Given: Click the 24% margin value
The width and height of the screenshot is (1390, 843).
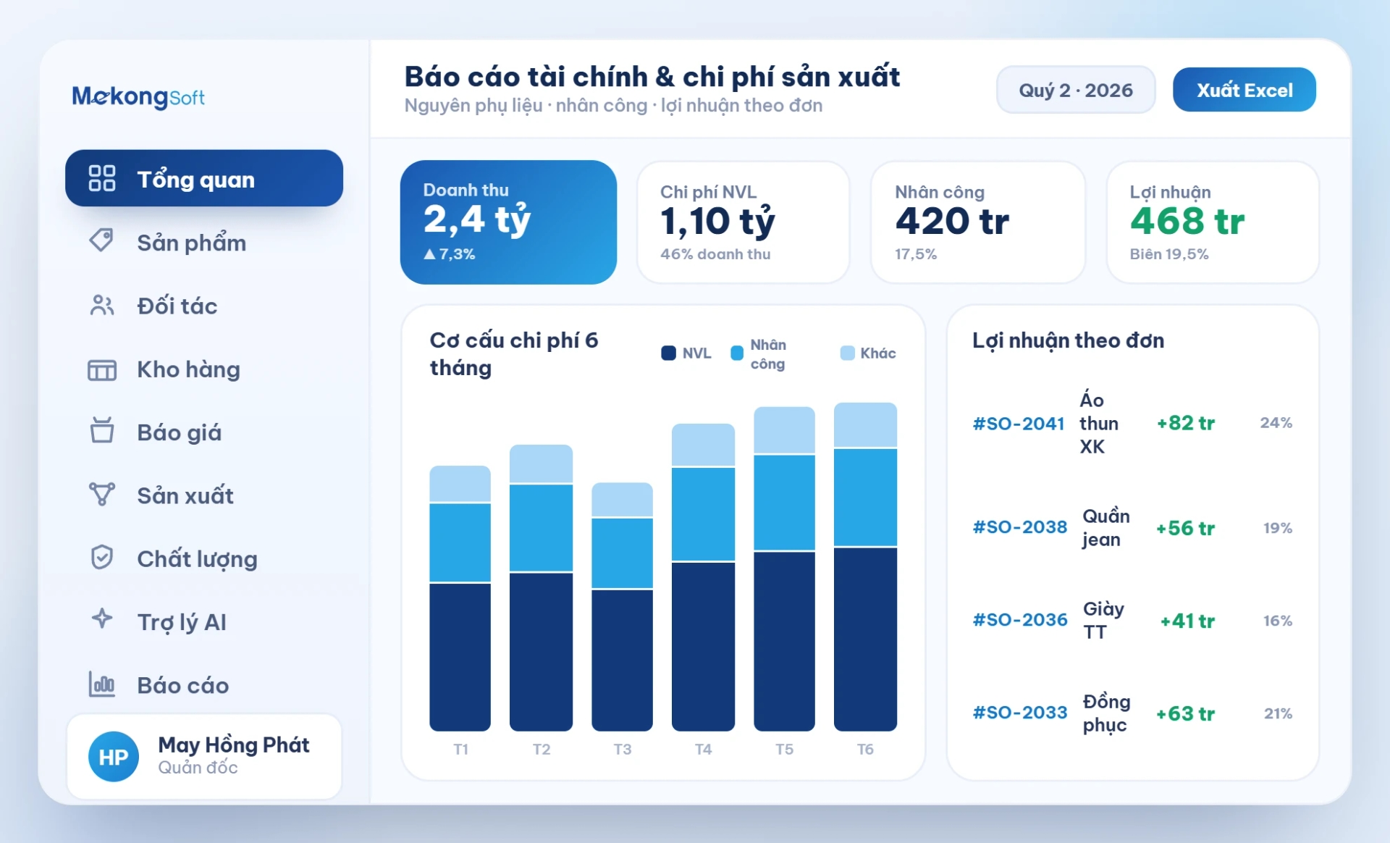Looking at the screenshot, I should 1276,422.
